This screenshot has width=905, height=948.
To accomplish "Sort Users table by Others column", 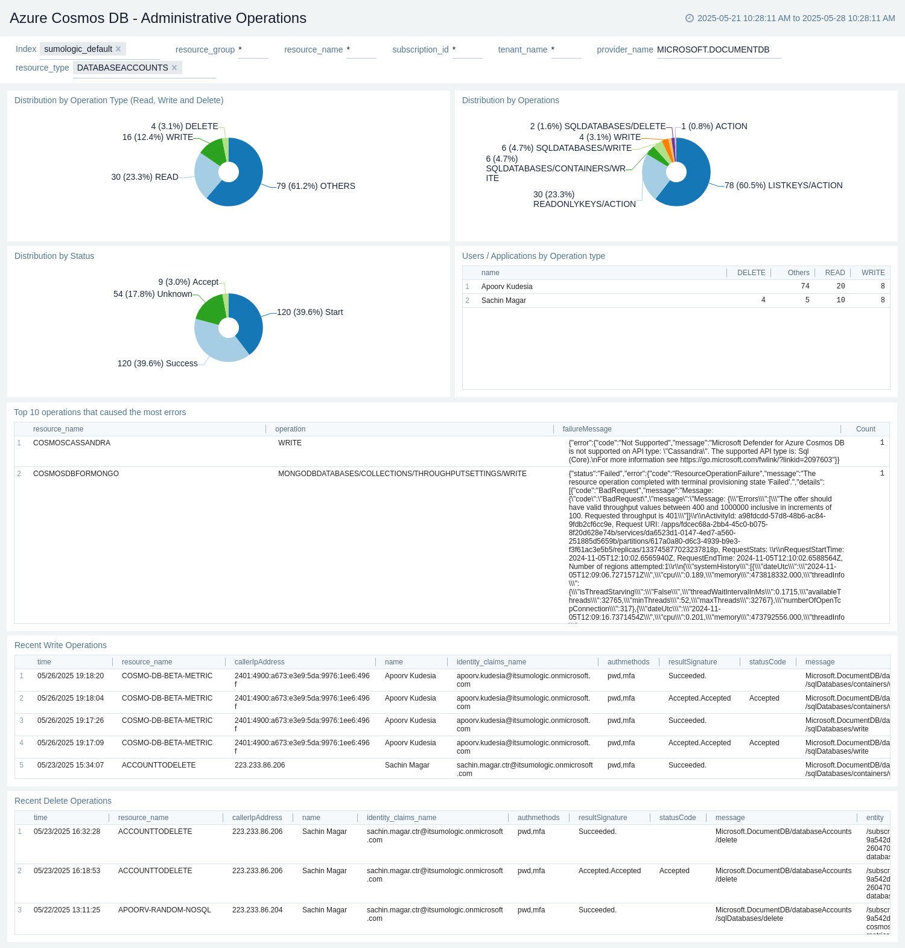I will tap(798, 273).
